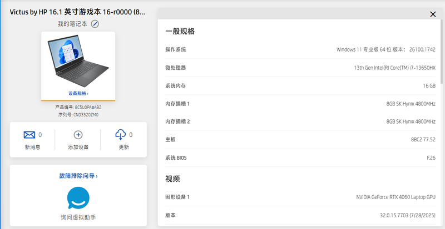Image resolution: width=445 pixels, height=229 pixels.
Task: Click the specifications panel vertical scrollbar
Action: coord(442,55)
